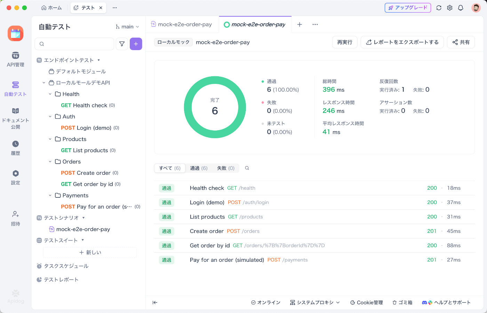The height and width of the screenshot is (313, 487).
Task: Open Health check result row
Action: point(314,188)
